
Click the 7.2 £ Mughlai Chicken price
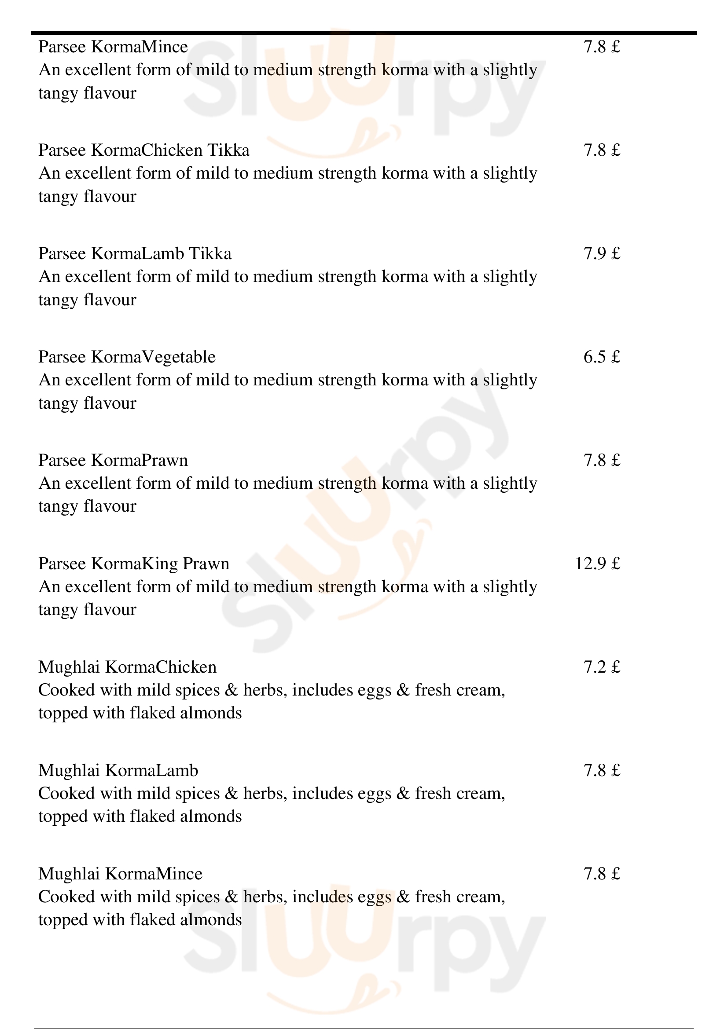[x=602, y=667]
